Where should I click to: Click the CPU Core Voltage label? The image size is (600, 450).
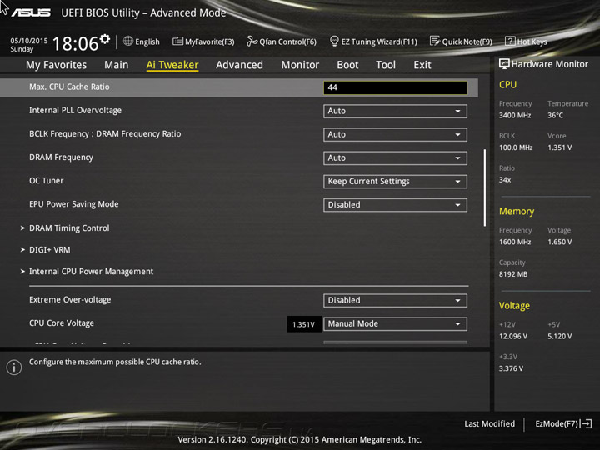coord(62,323)
